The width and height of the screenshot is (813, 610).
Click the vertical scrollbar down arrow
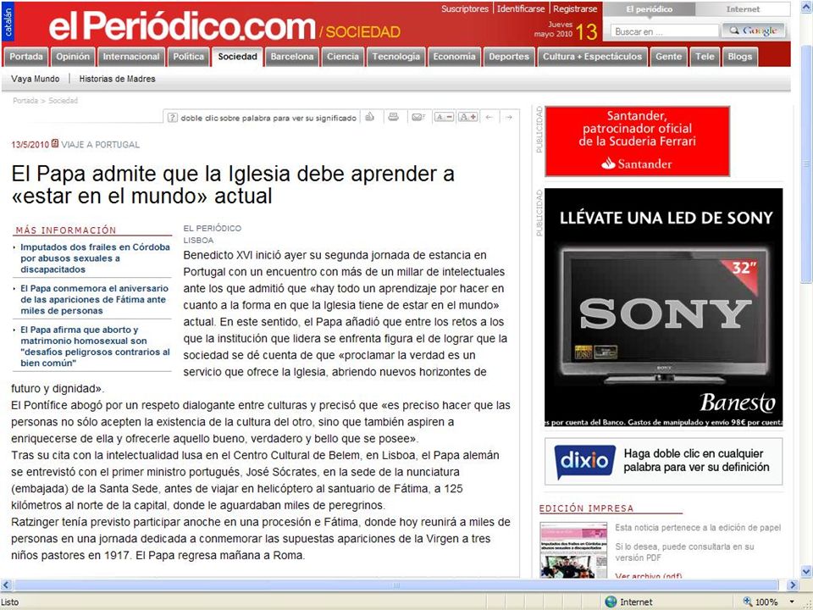tap(806, 572)
